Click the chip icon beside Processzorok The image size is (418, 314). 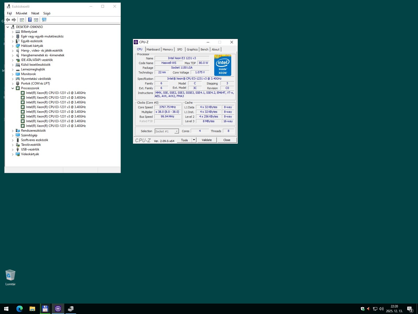pyautogui.click(x=18, y=88)
